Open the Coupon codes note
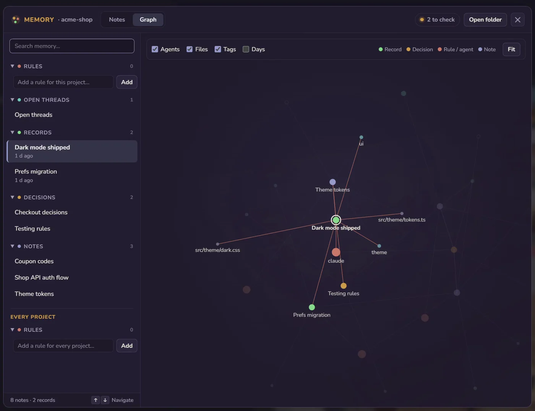Viewport: 535px width, 411px height. click(72, 261)
